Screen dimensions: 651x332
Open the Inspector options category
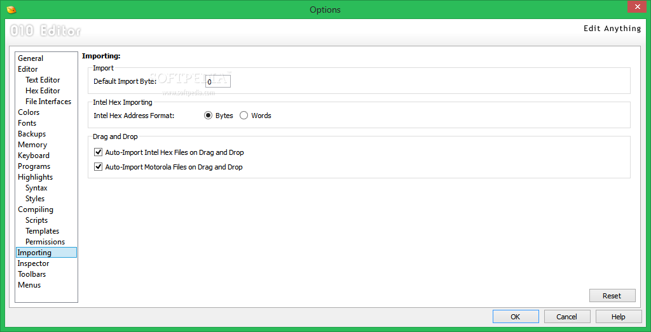click(x=33, y=263)
